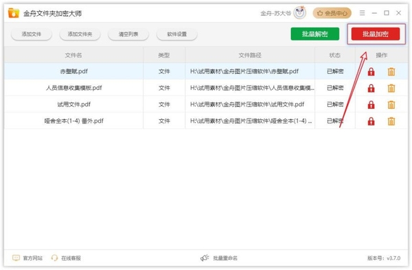Viewport: 412px width, 270px height.
Task: Click the 批量加密 batch encrypt button
Action: click(376, 34)
